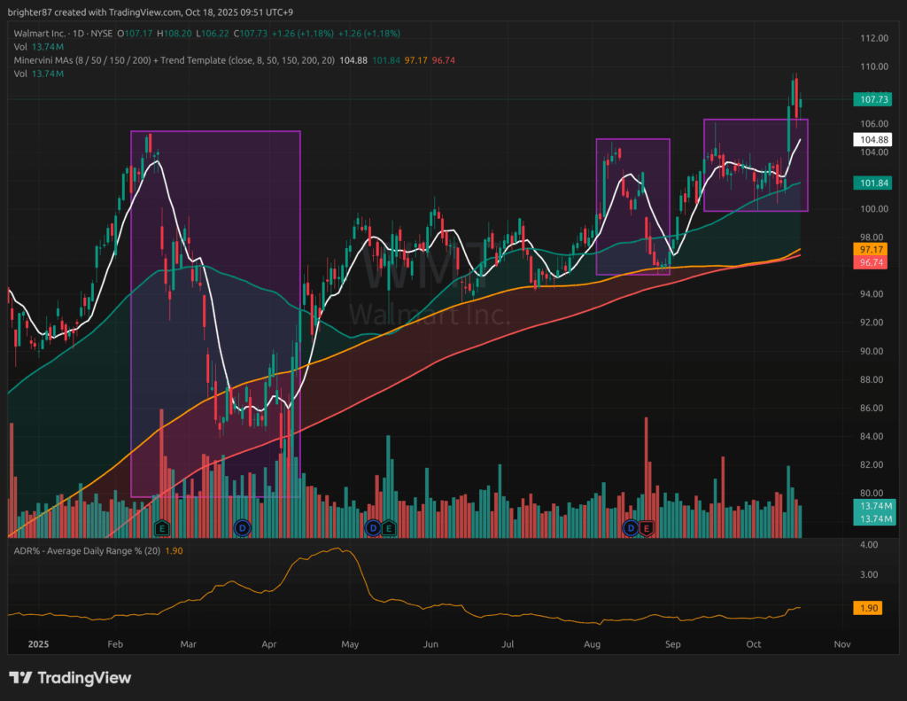Click the 'May' label on the time axis
Image resolution: width=907 pixels, height=701 pixels.
350,644
